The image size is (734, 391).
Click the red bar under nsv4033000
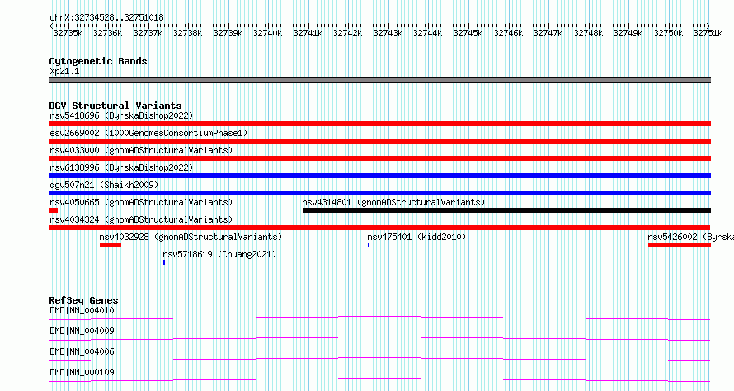(379, 158)
